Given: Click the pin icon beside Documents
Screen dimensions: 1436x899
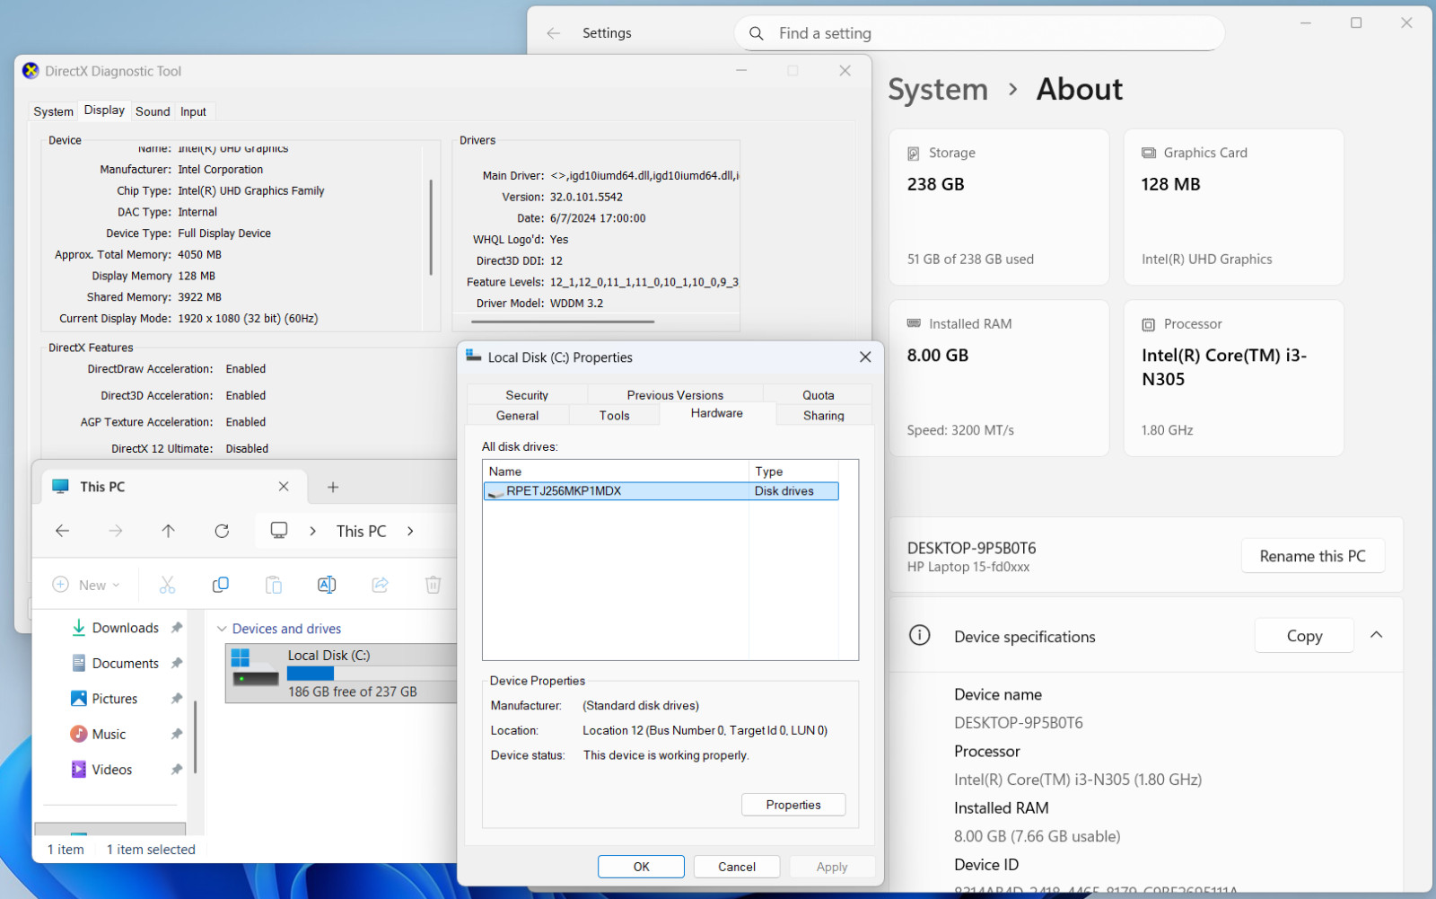Looking at the screenshot, I should coord(177,663).
